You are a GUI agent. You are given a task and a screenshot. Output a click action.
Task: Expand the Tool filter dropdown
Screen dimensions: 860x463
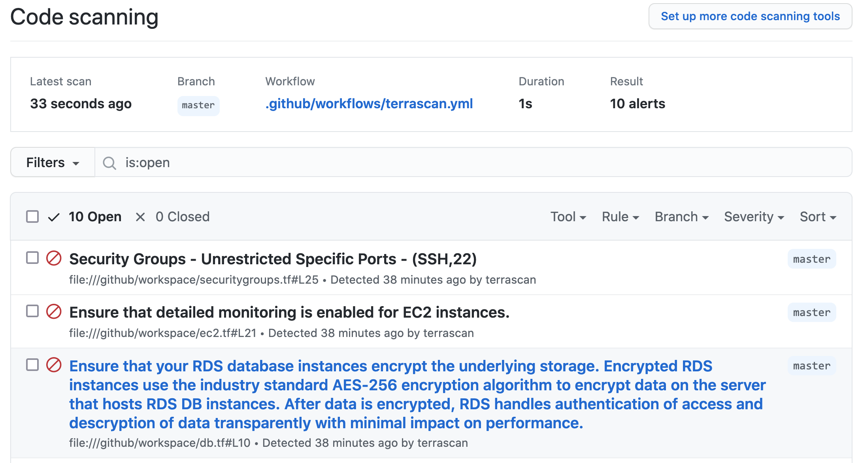pyautogui.click(x=568, y=217)
